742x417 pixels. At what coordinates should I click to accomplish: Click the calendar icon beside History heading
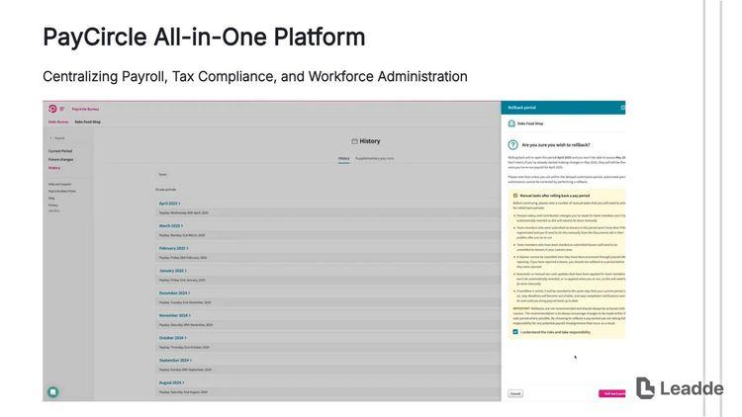tap(354, 141)
